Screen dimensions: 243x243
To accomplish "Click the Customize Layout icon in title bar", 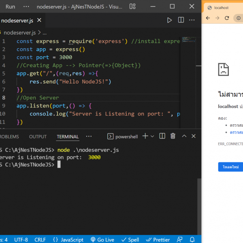I will click(x=132, y=6).
